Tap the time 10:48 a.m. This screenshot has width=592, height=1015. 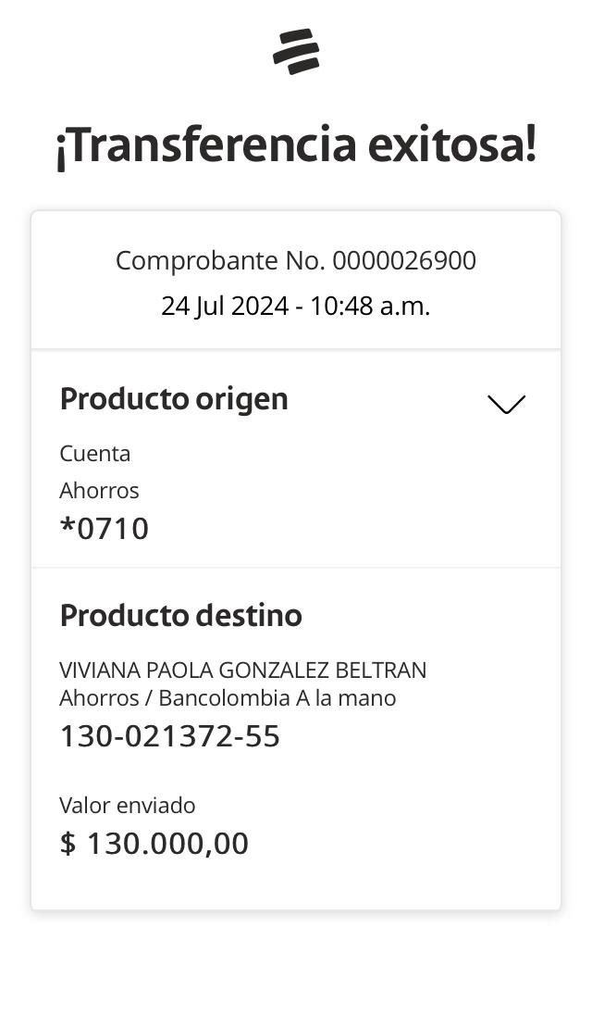coord(370,306)
